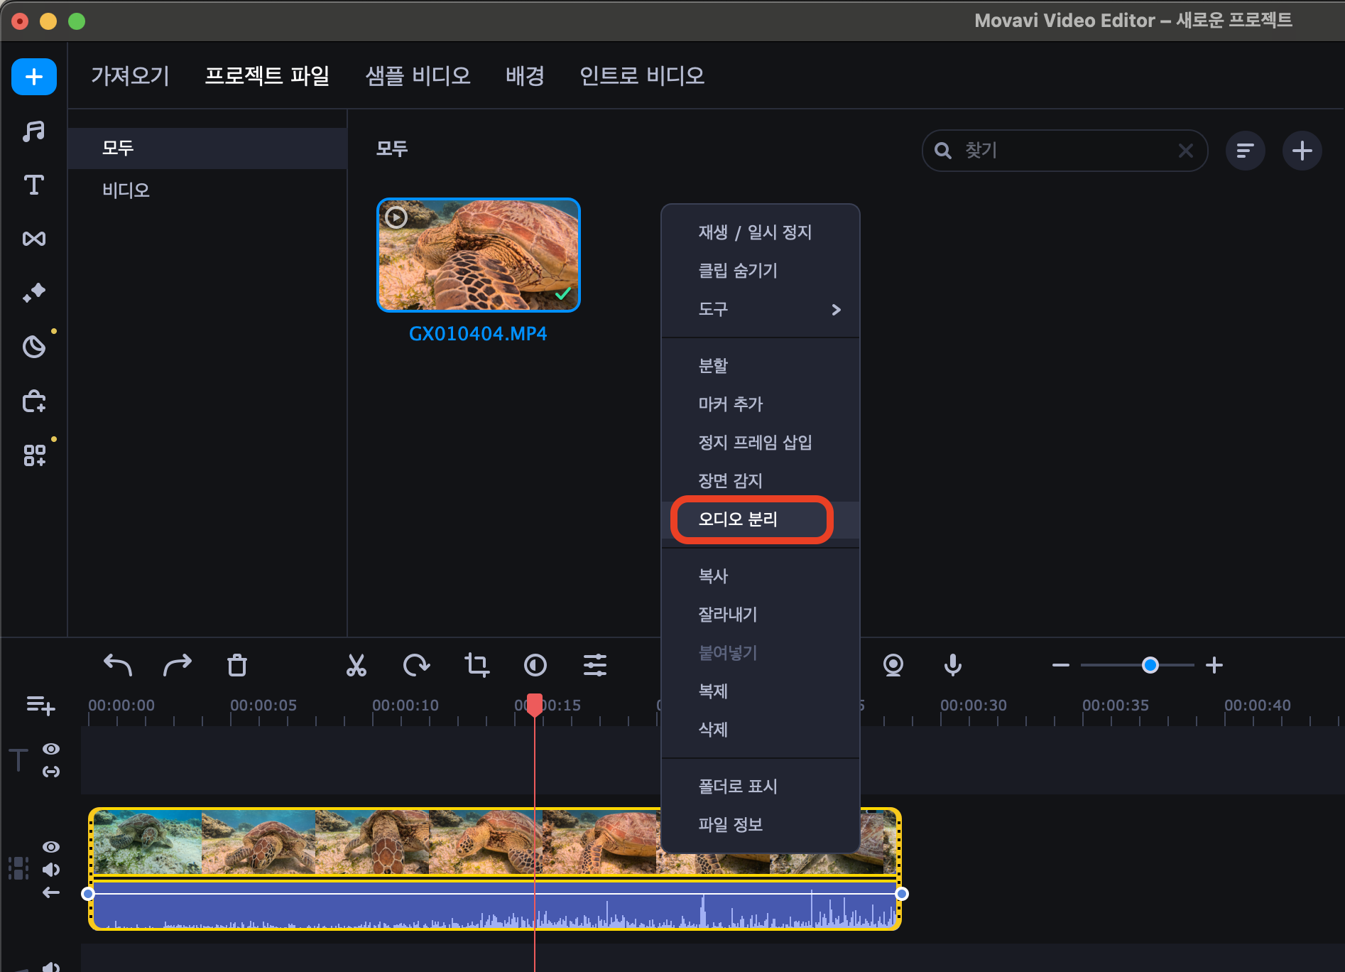Viewport: 1345px width, 972px height.
Task: Switch to 인트로 비디오 tab
Action: point(642,75)
